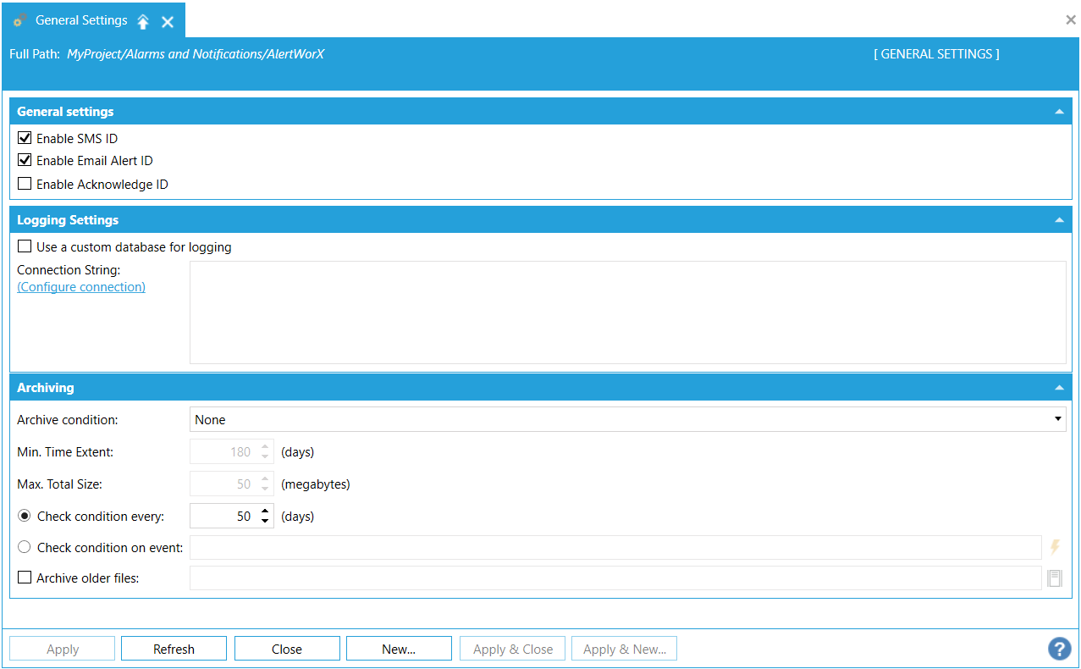Screen dimensions: 1081x669
Task: Click the pin arrow icon on General Settings tab
Action: pyautogui.click(x=143, y=22)
